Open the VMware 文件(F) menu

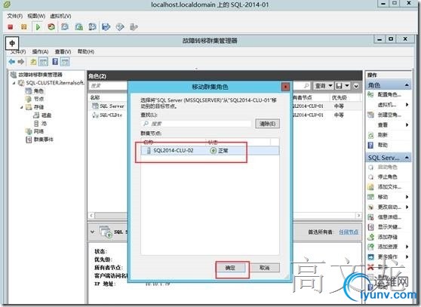pos(15,16)
